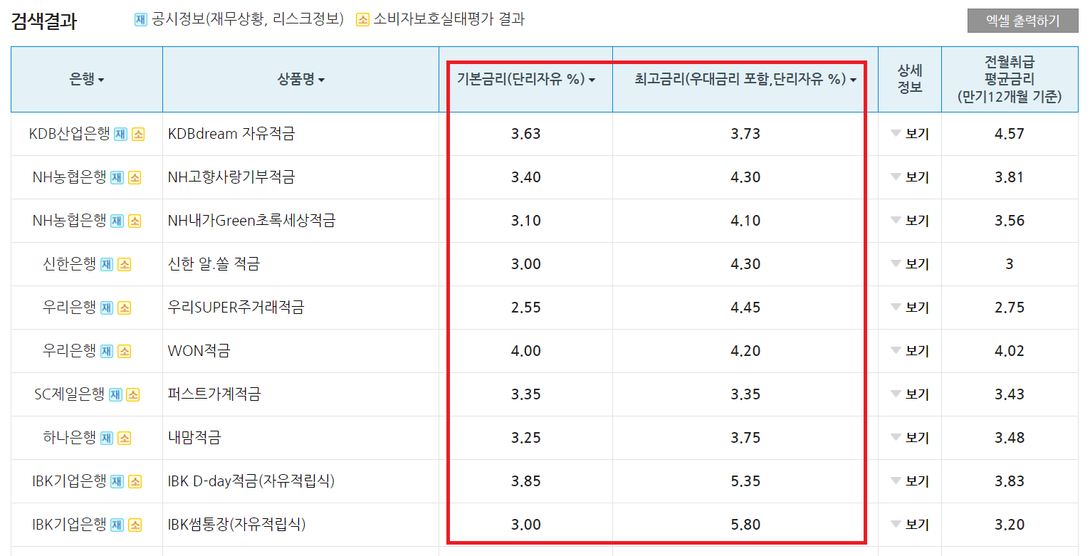Screen dimensions: 1090x556
Task: Click the 엑셀 출력하기 button
Action: [1023, 21]
